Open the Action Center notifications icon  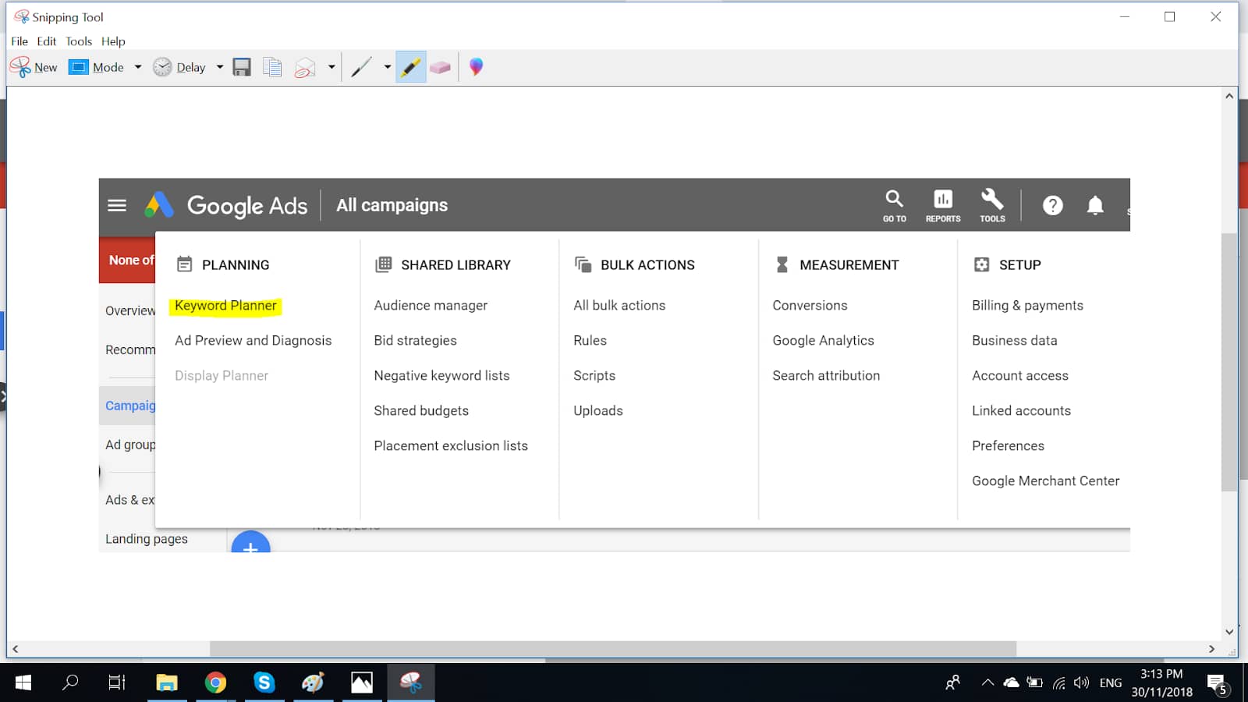coord(1218,685)
